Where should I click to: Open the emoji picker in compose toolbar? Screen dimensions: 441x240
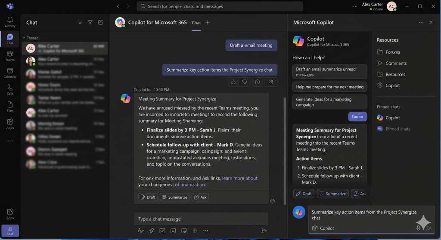pyautogui.click(x=173, y=231)
